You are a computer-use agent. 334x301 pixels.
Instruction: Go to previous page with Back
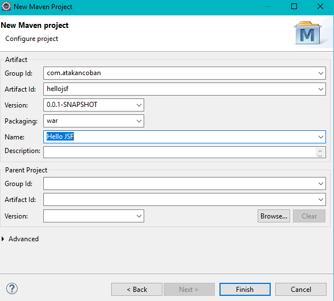pos(137,289)
